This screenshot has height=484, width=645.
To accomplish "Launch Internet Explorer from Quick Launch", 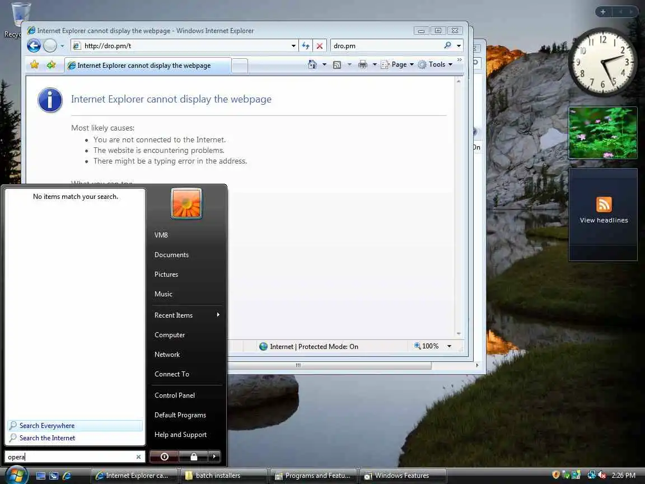I will pos(67,476).
